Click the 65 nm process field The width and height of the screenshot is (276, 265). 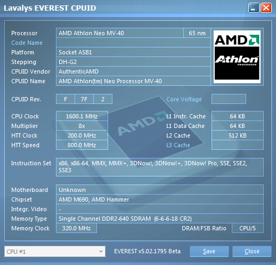coord(197,33)
